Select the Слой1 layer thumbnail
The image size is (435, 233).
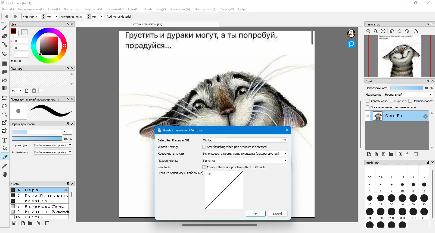pyautogui.click(x=377, y=116)
